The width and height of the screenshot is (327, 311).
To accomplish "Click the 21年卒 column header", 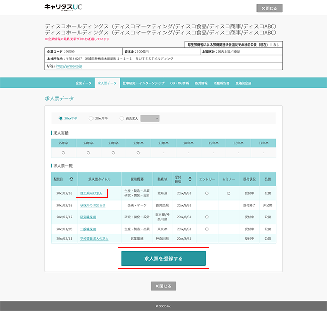I will 163,143.
